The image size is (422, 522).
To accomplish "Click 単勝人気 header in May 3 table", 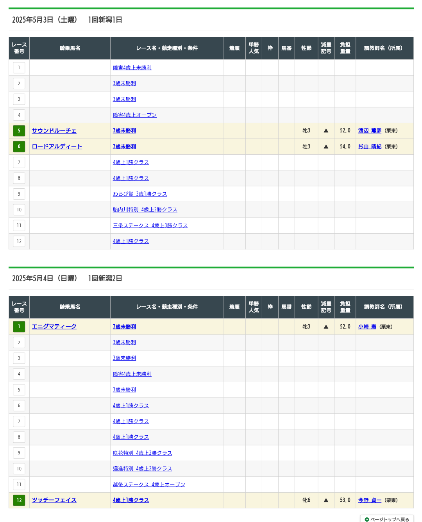I will pos(254,48).
